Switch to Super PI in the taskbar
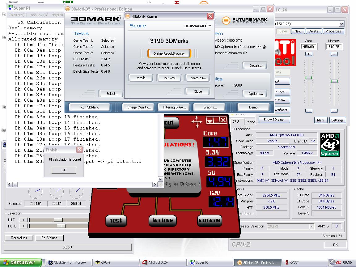 tap(210, 262)
